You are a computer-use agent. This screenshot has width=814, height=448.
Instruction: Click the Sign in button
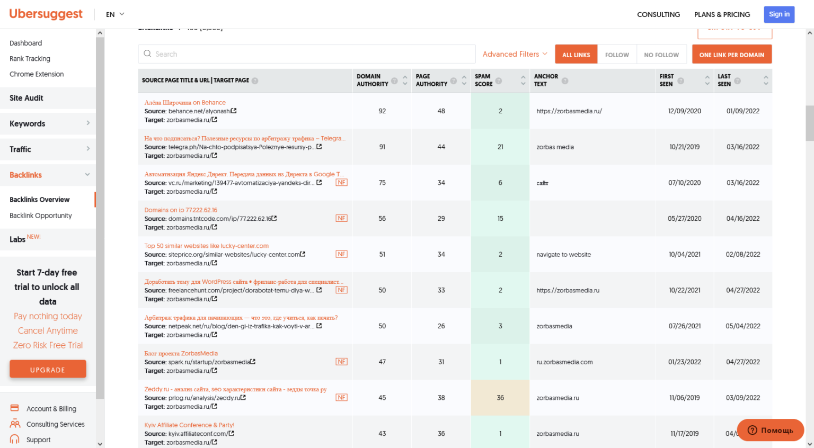pyautogui.click(x=779, y=14)
